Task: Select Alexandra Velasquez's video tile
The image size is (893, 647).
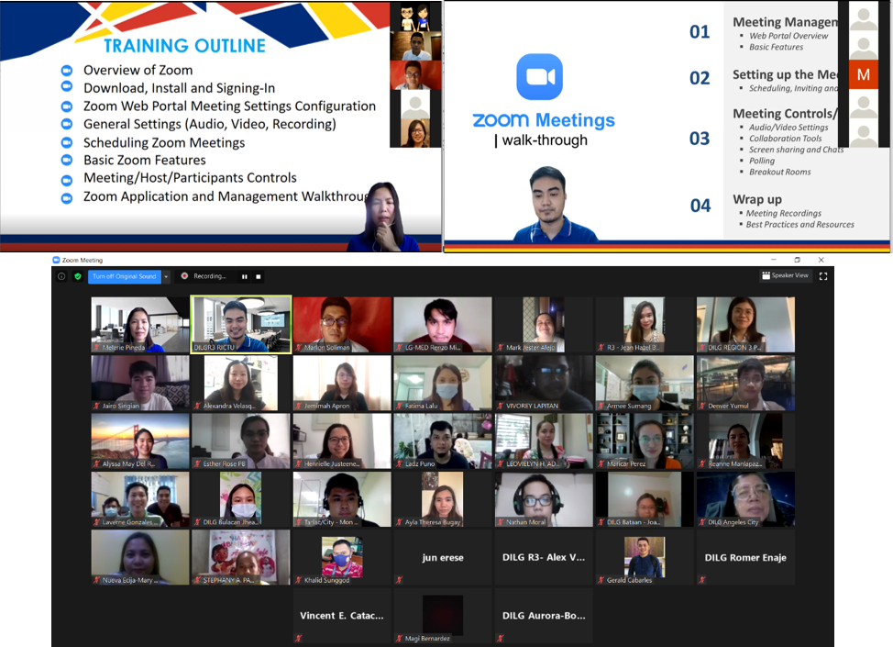Action: [x=241, y=383]
